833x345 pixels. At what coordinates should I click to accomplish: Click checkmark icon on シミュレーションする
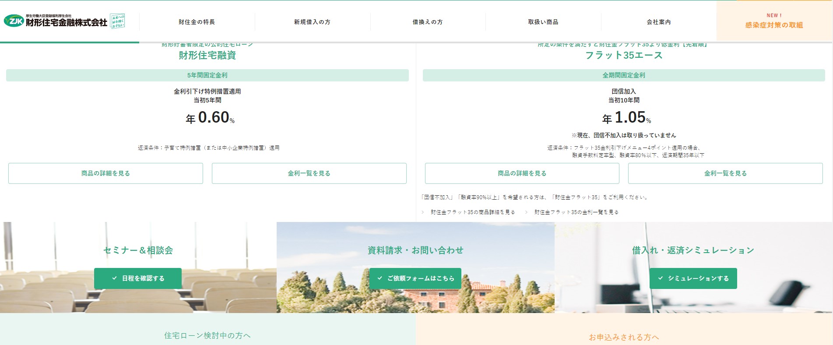[661, 278]
